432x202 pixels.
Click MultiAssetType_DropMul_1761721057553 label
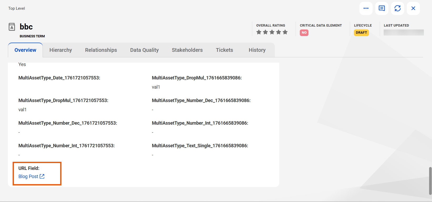coord(63,100)
